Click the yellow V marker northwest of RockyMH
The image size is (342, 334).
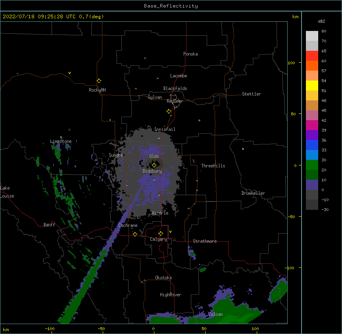tap(69, 73)
